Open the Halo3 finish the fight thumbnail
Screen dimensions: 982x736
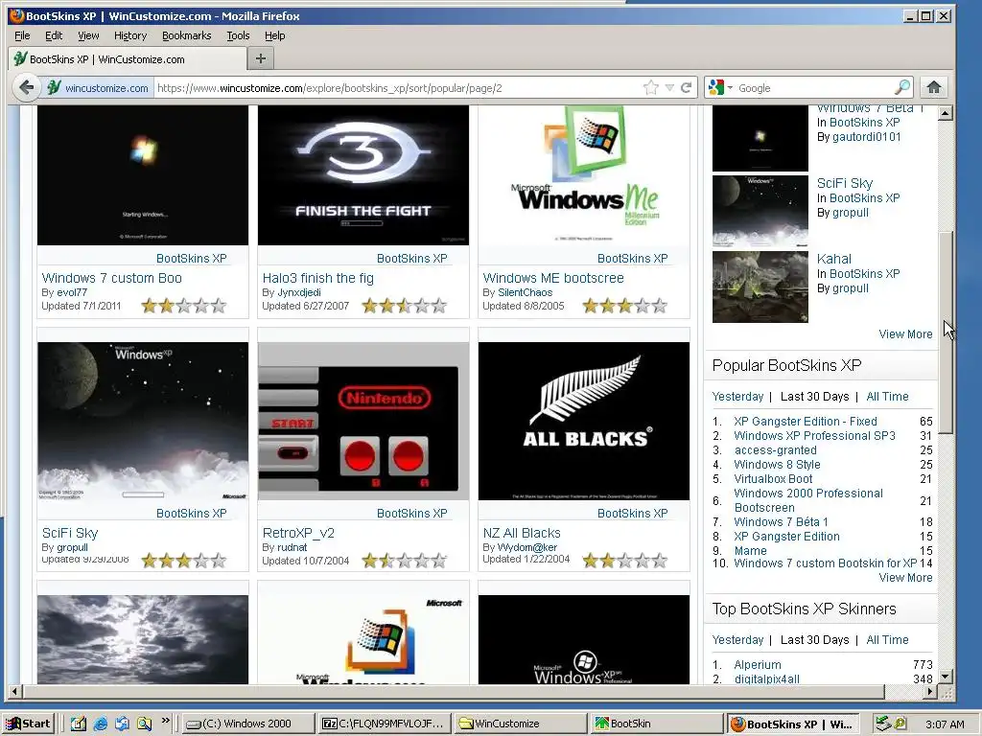coord(363,175)
